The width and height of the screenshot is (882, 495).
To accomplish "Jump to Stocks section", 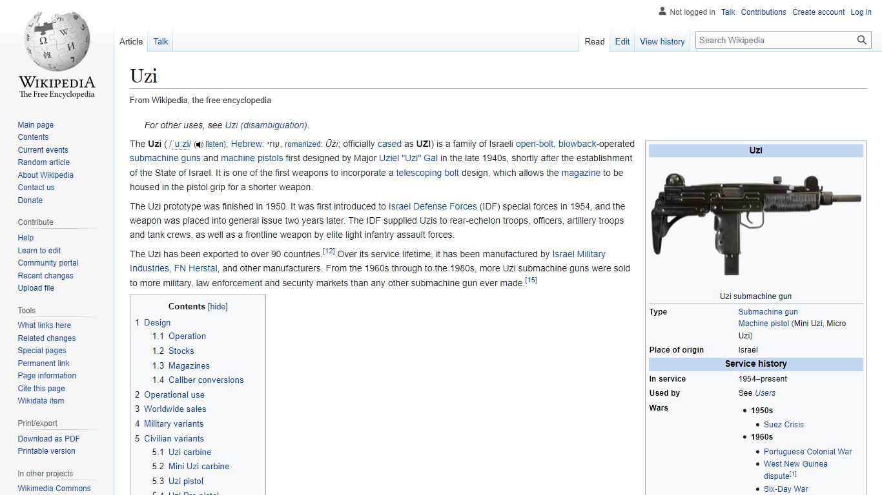I will 181,351.
